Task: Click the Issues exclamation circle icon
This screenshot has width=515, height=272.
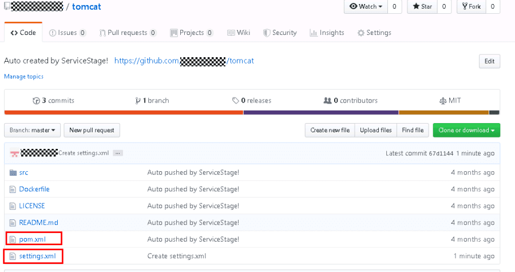Action: click(x=52, y=33)
